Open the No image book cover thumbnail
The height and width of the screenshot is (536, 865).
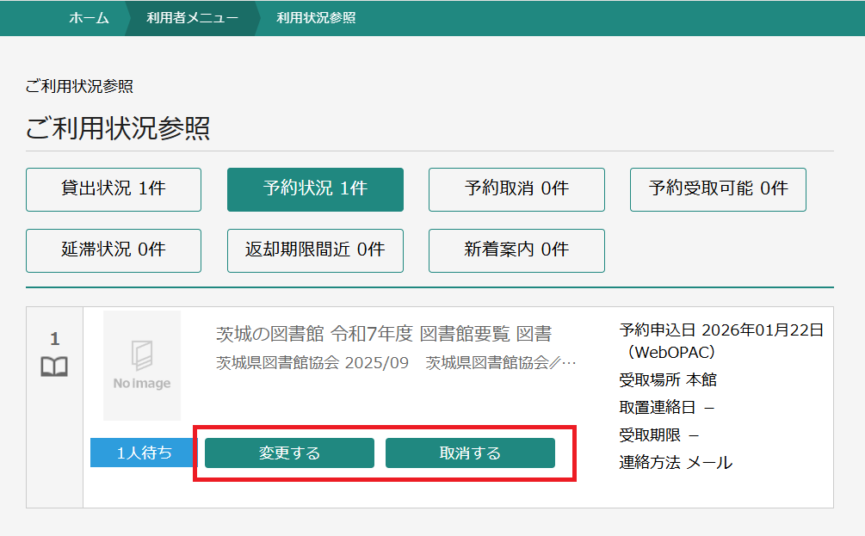point(142,366)
